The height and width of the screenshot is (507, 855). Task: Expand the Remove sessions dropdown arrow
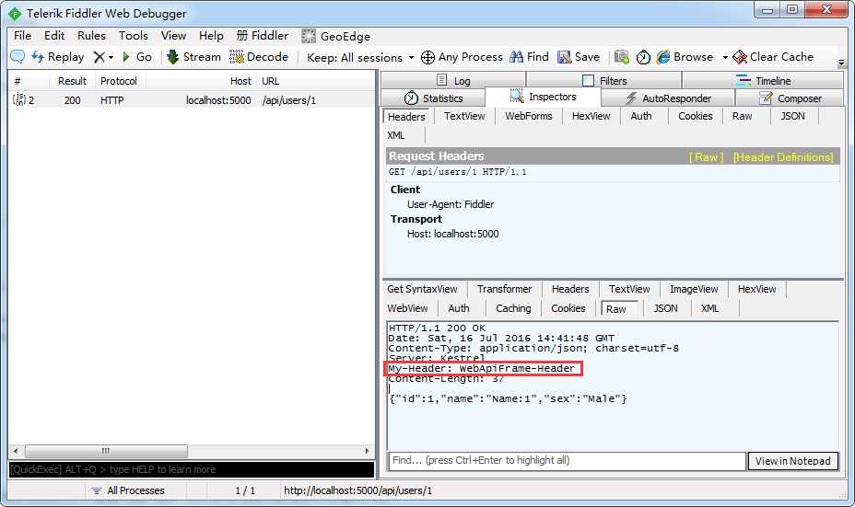pos(111,57)
